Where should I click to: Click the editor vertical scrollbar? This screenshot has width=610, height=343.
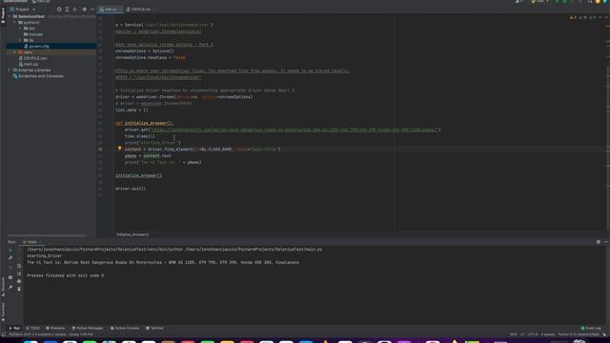(x=608, y=148)
